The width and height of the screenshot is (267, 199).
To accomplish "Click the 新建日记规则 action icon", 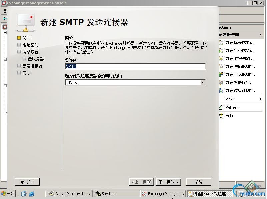I will coord(221,75).
